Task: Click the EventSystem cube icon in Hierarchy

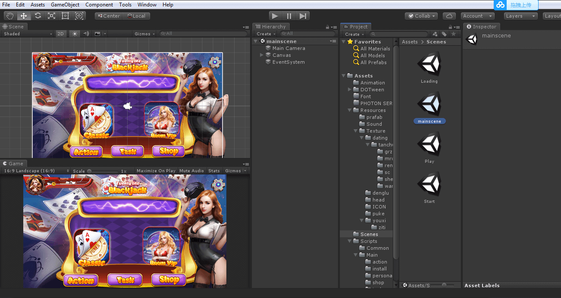Action: tap(268, 62)
